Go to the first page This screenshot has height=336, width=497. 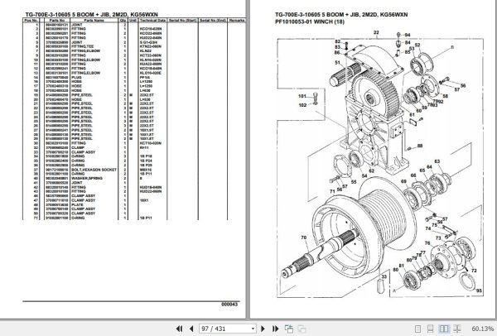click(179, 329)
